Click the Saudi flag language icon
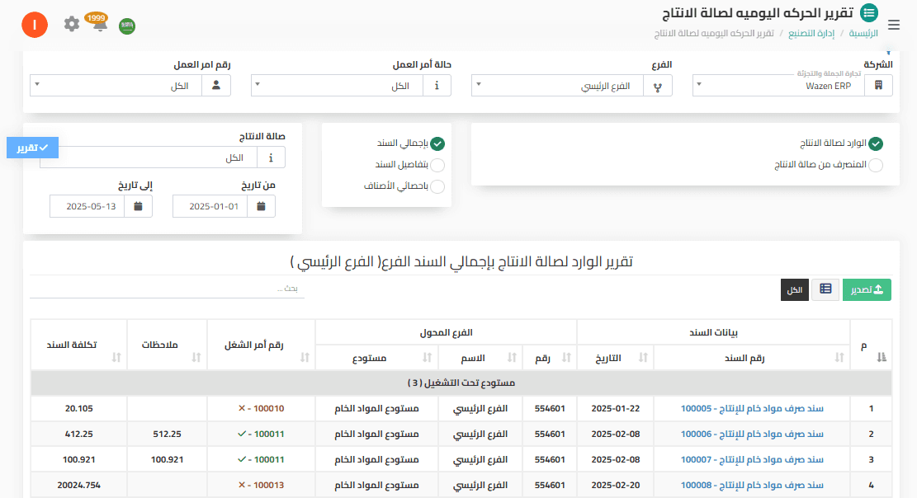Screen dimensions: 917x498 pyautogui.click(x=126, y=26)
